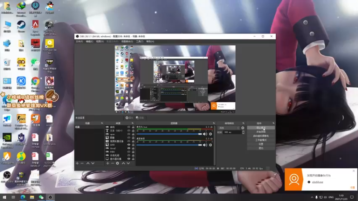Image resolution: width=358 pixels, height=201 pixels.
Task: Remove selected scene using the minus icon
Action: click(82, 163)
